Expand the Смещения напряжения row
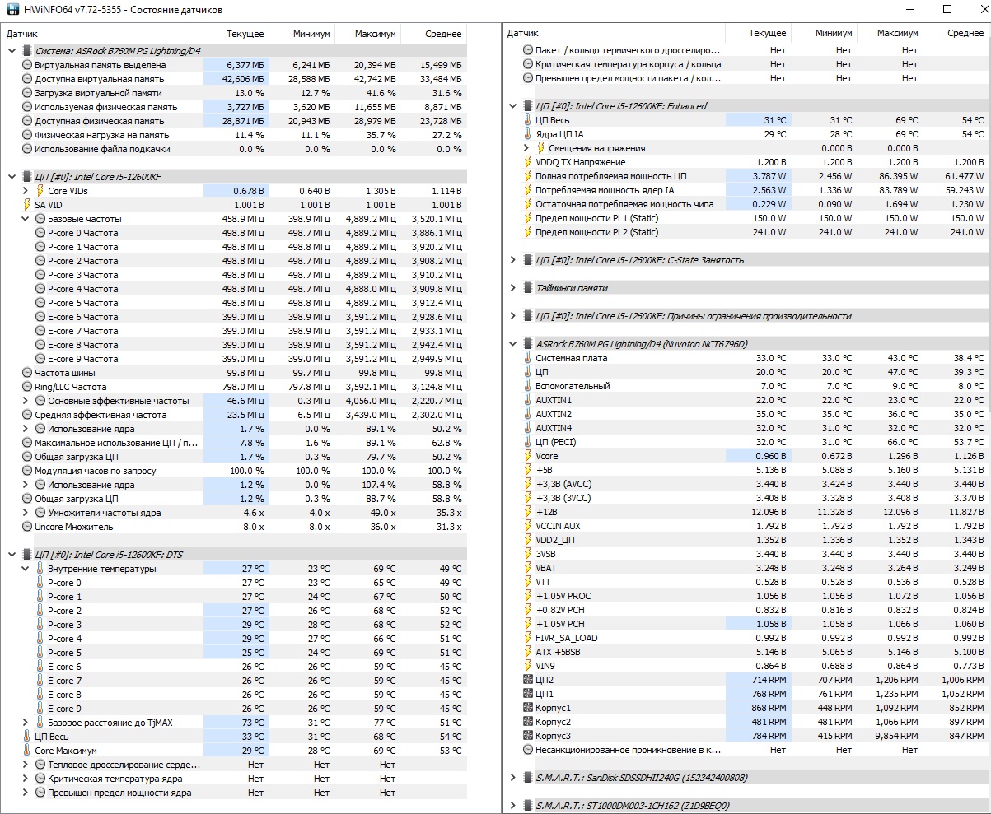The image size is (991, 814). coord(526,148)
